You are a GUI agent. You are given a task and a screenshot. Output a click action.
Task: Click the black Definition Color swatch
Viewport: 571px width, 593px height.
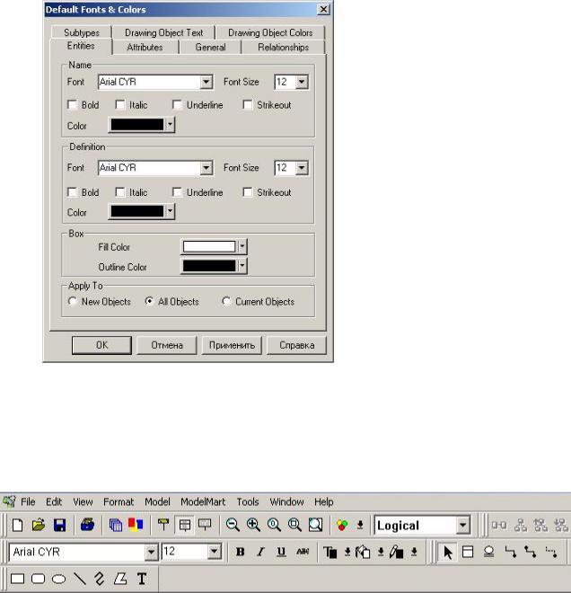click(137, 211)
